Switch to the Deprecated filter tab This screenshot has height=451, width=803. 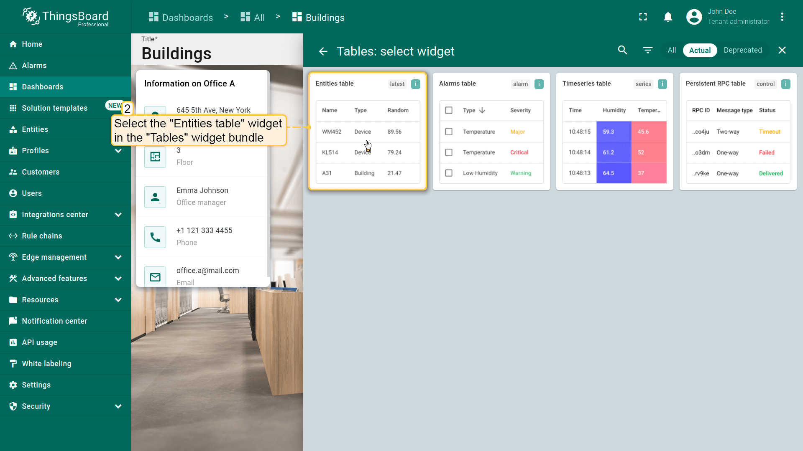(x=742, y=50)
